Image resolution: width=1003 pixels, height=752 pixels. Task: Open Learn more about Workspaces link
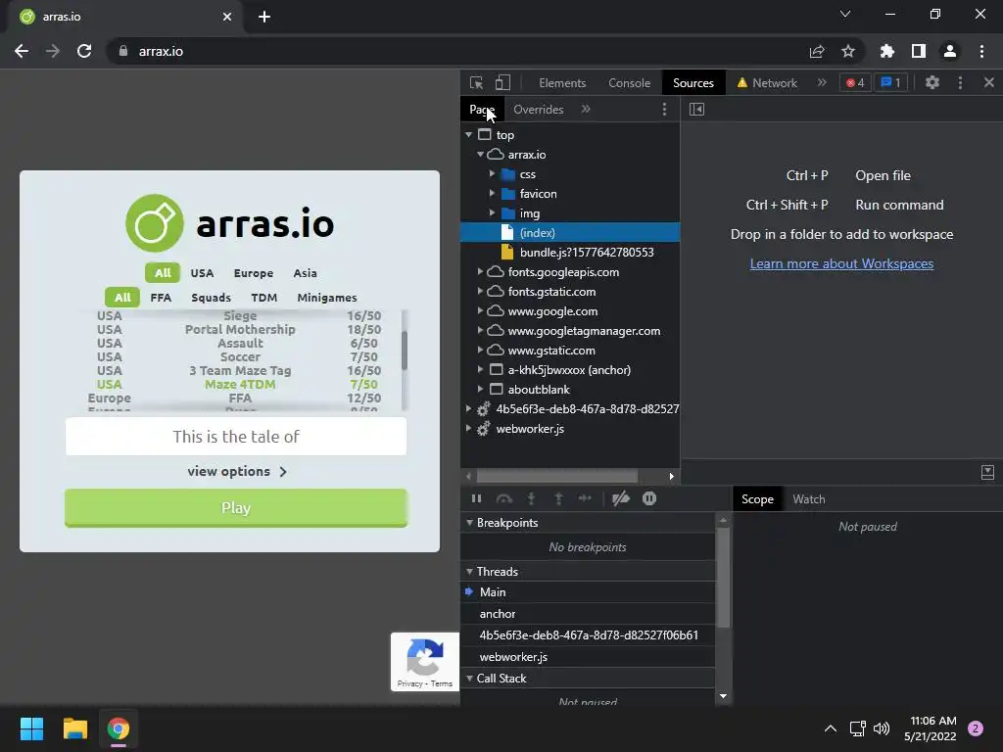(841, 263)
